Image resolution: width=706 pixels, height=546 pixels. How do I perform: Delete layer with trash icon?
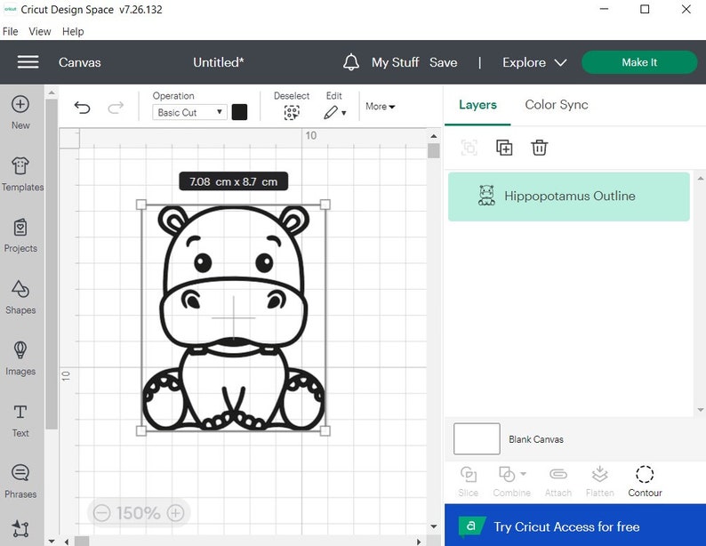click(540, 148)
